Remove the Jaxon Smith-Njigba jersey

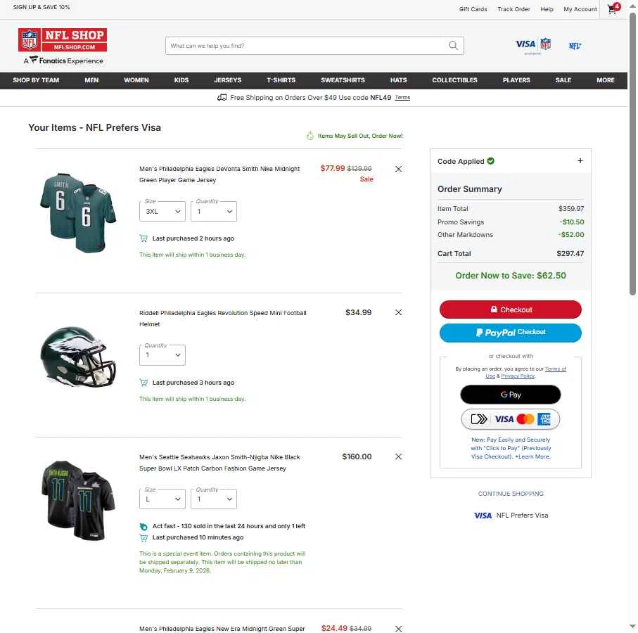click(x=398, y=456)
